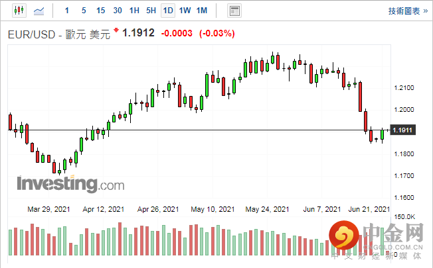The height and width of the screenshot is (268, 433).
Task: Click the 1.1912 current price value
Action: tap(138, 33)
